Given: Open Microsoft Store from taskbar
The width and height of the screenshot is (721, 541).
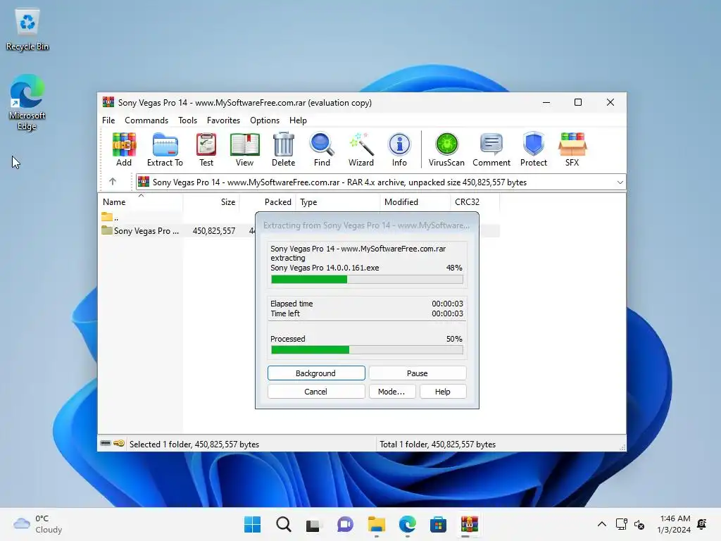Looking at the screenshot, I should (x=438, y=524).
